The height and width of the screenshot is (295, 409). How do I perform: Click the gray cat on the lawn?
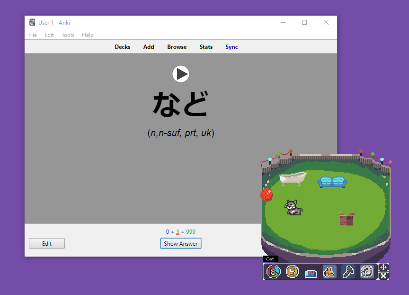coord(293,208)
